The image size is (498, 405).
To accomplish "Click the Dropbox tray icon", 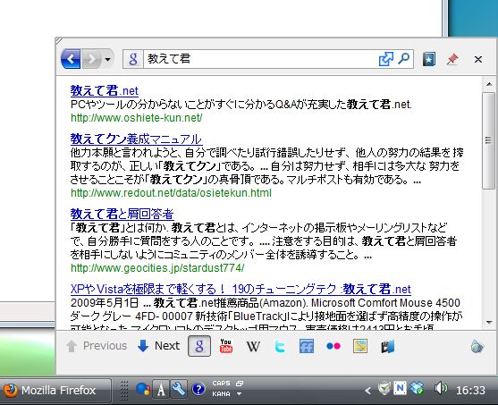I will pyautogui.click(x=417, y=388).
